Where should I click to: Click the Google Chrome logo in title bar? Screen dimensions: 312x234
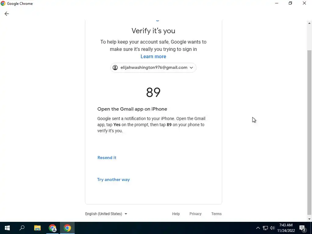(3, 3)
